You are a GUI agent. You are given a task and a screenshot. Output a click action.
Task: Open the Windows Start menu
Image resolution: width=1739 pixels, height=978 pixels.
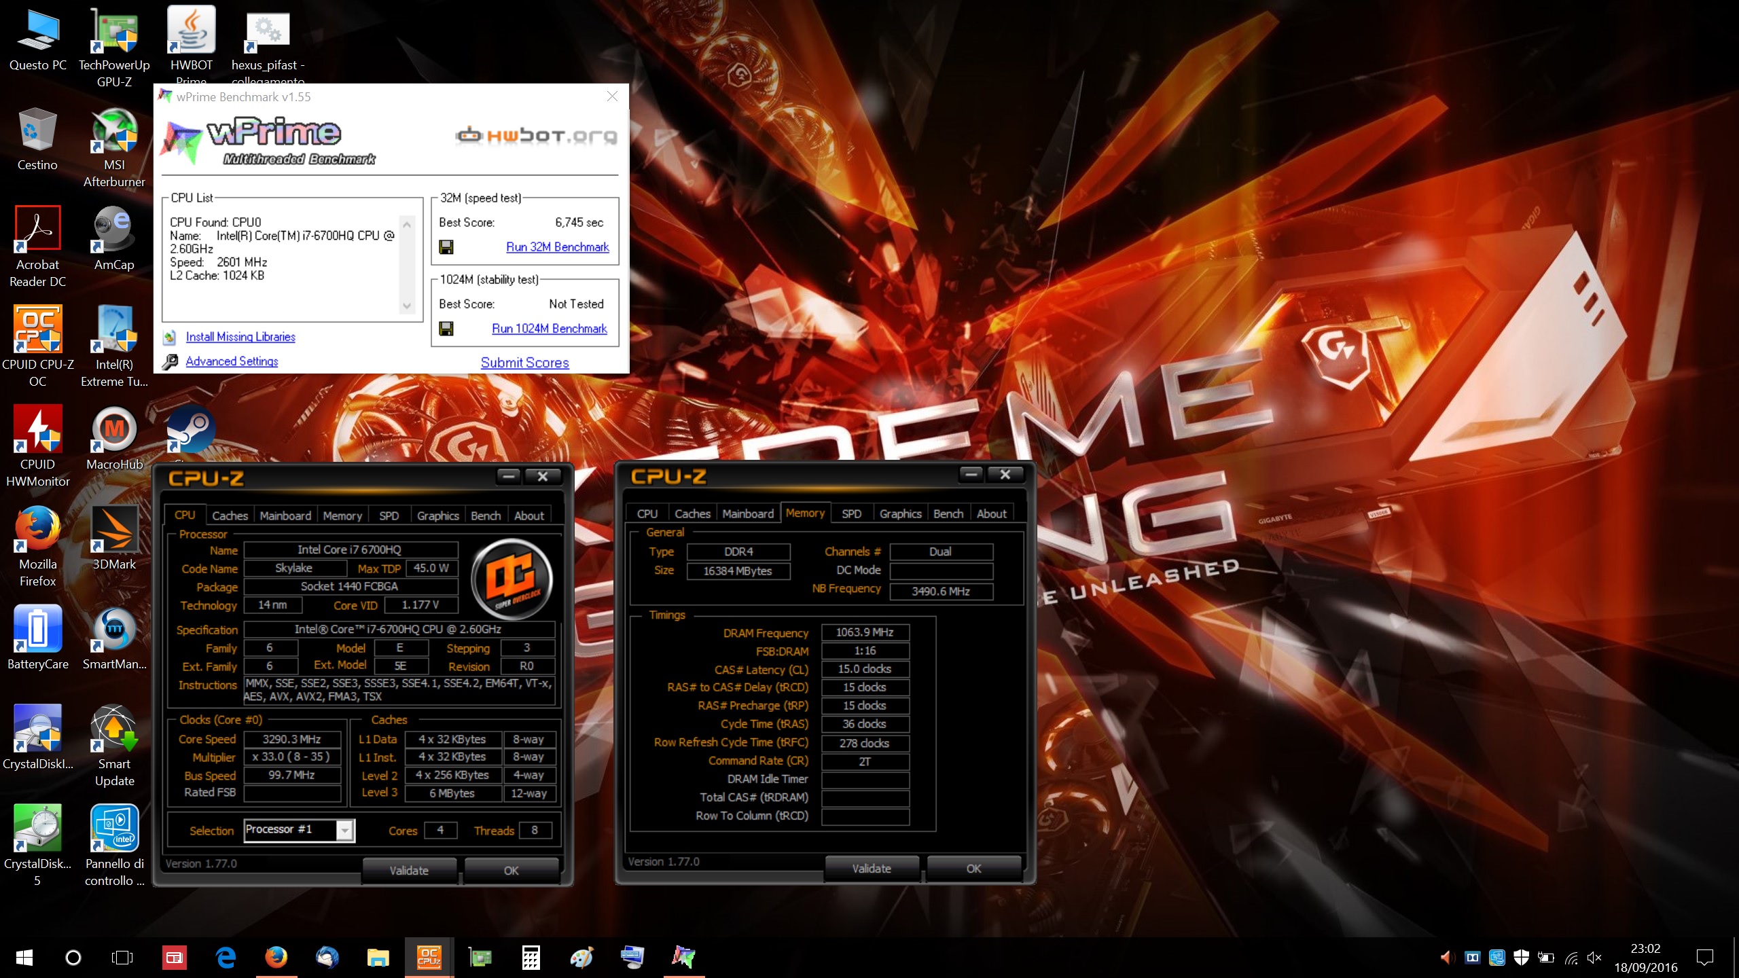click(x=24, y=958)
